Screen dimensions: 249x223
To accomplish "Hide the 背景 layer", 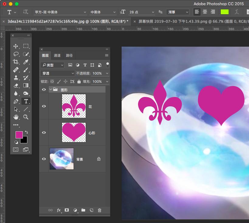I will pos(44,159).
